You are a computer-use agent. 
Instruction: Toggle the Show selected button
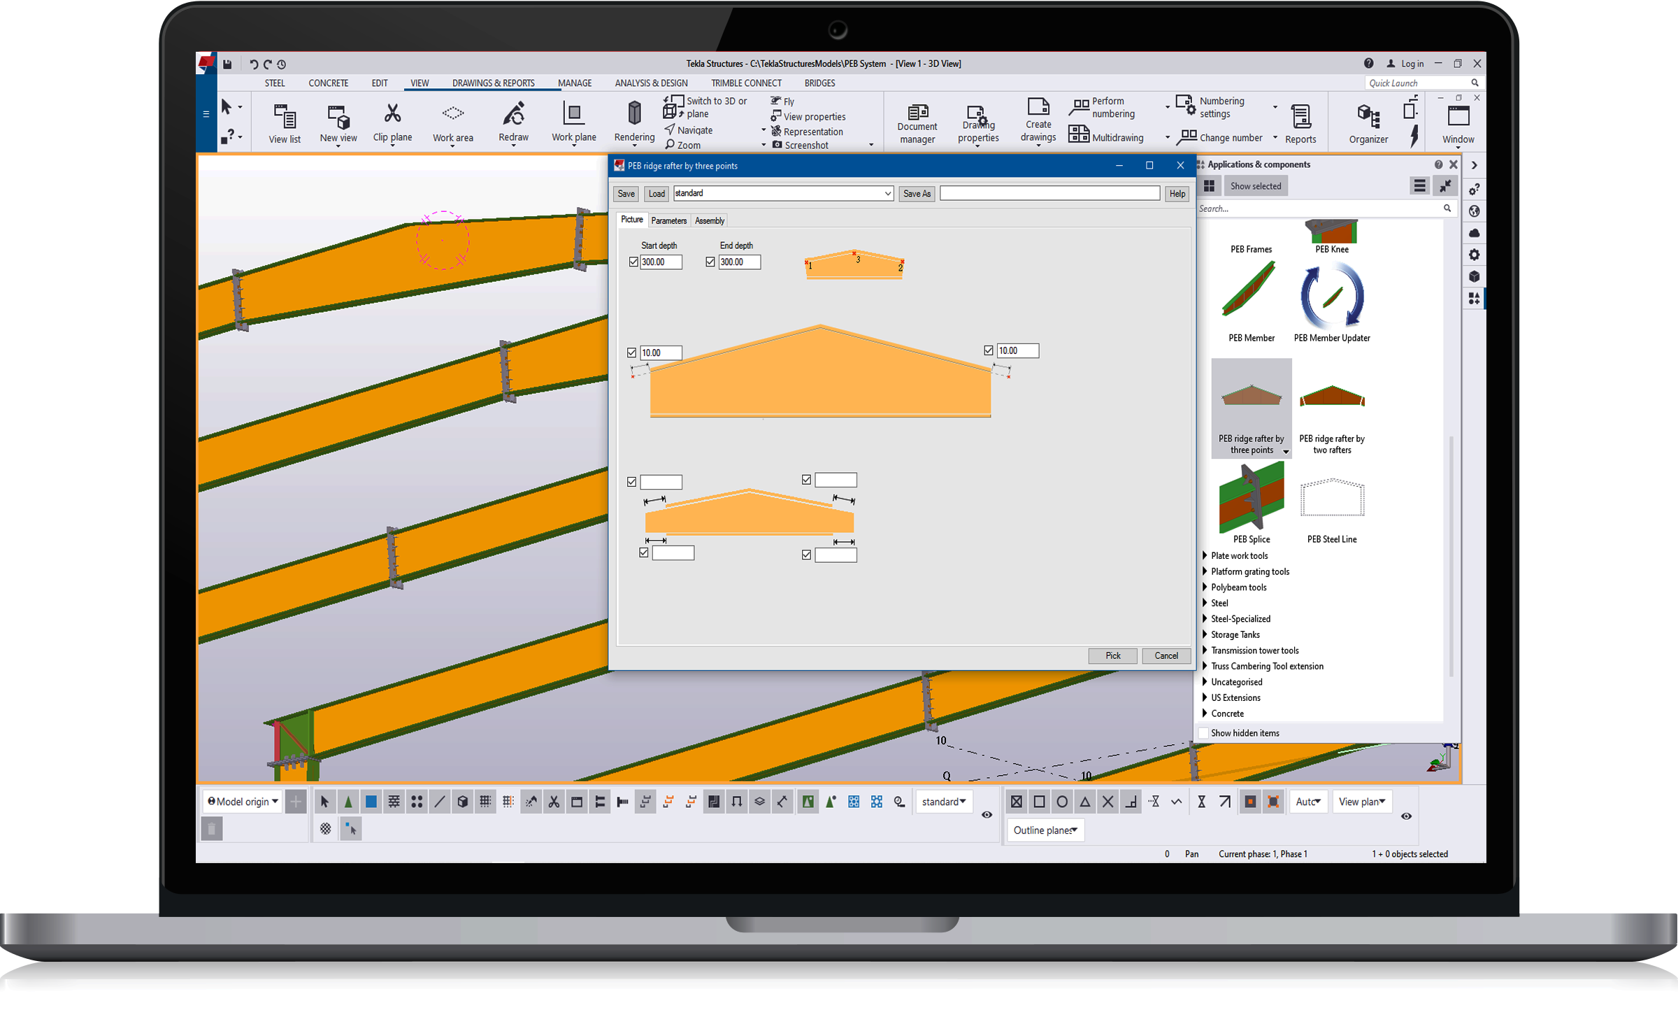(x=1256, y=186)
